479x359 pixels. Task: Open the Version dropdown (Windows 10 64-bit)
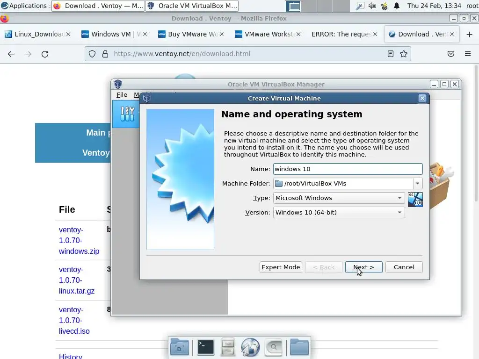click(339, 213)
